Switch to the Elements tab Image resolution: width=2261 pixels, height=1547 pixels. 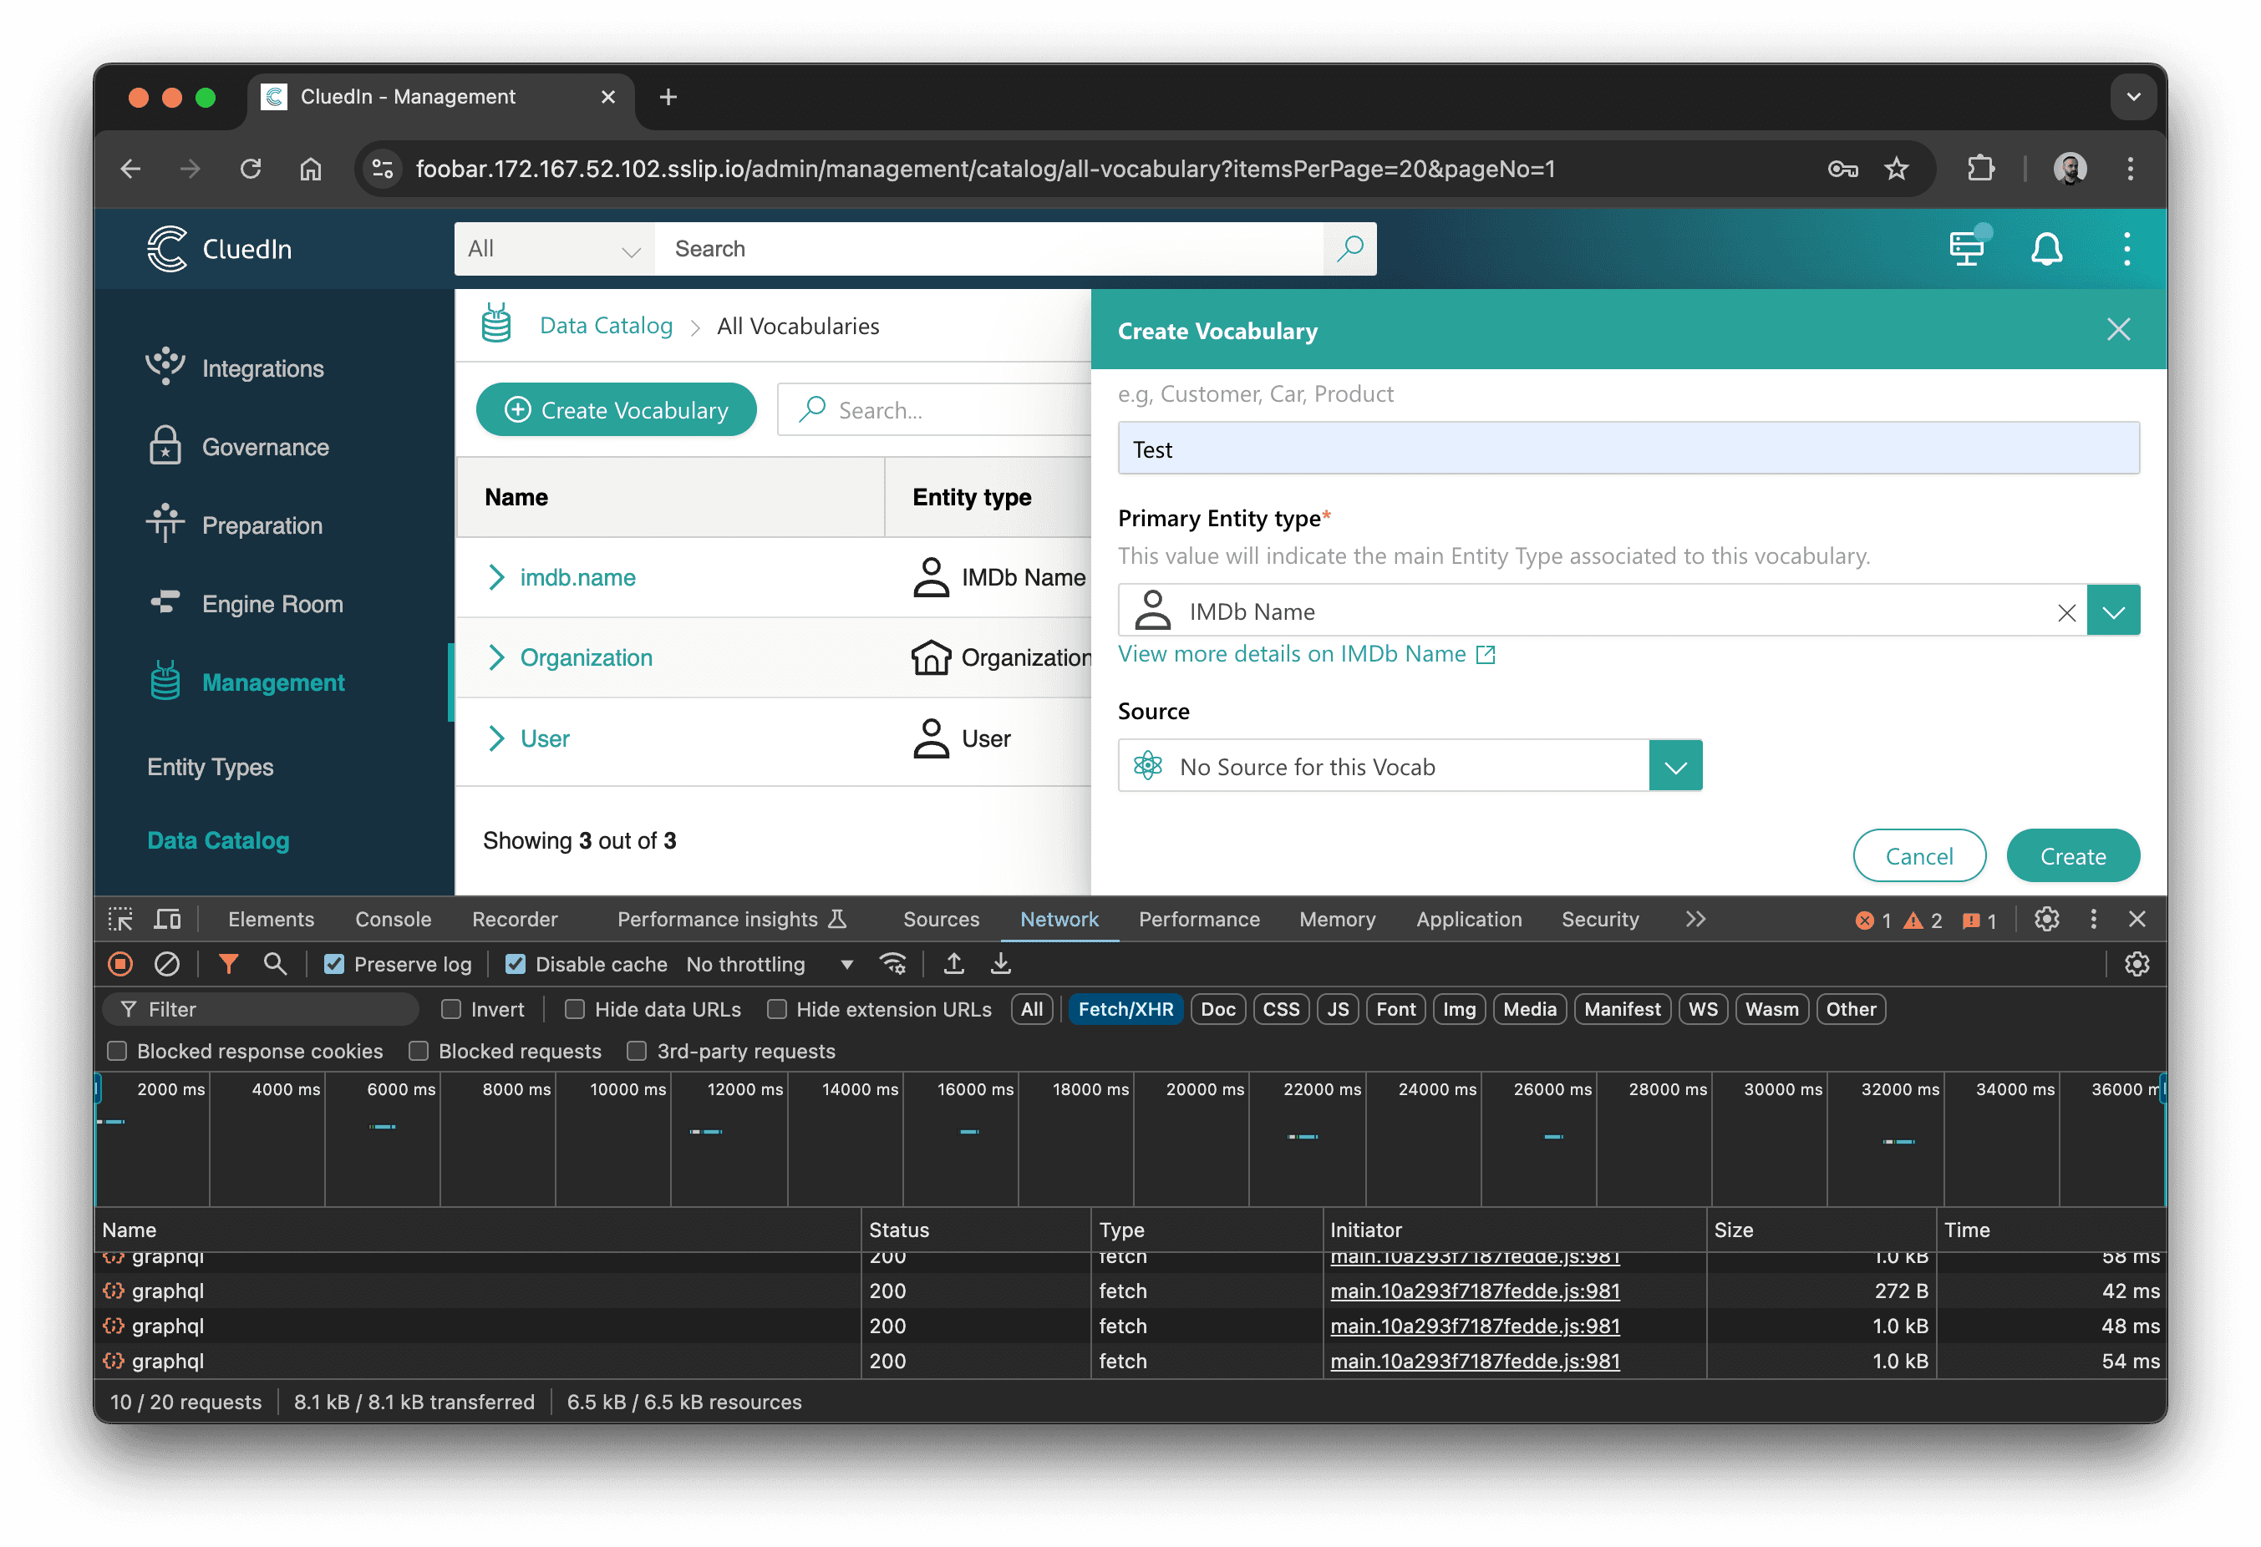click(271, 920)
